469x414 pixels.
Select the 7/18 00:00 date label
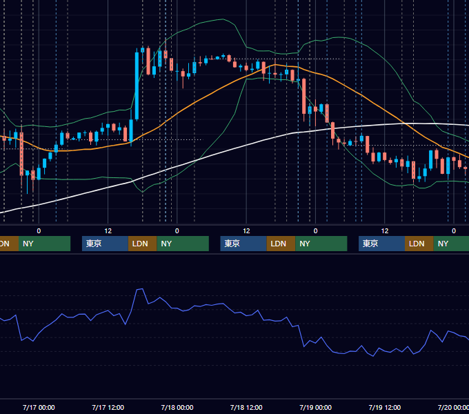[x=177, y=407]
